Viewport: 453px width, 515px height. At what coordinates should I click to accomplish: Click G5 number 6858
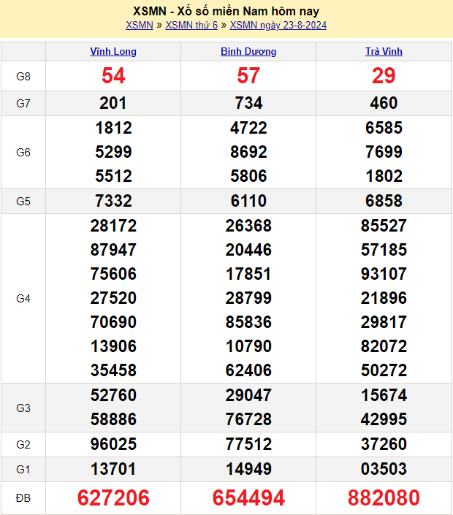(384, 201)
